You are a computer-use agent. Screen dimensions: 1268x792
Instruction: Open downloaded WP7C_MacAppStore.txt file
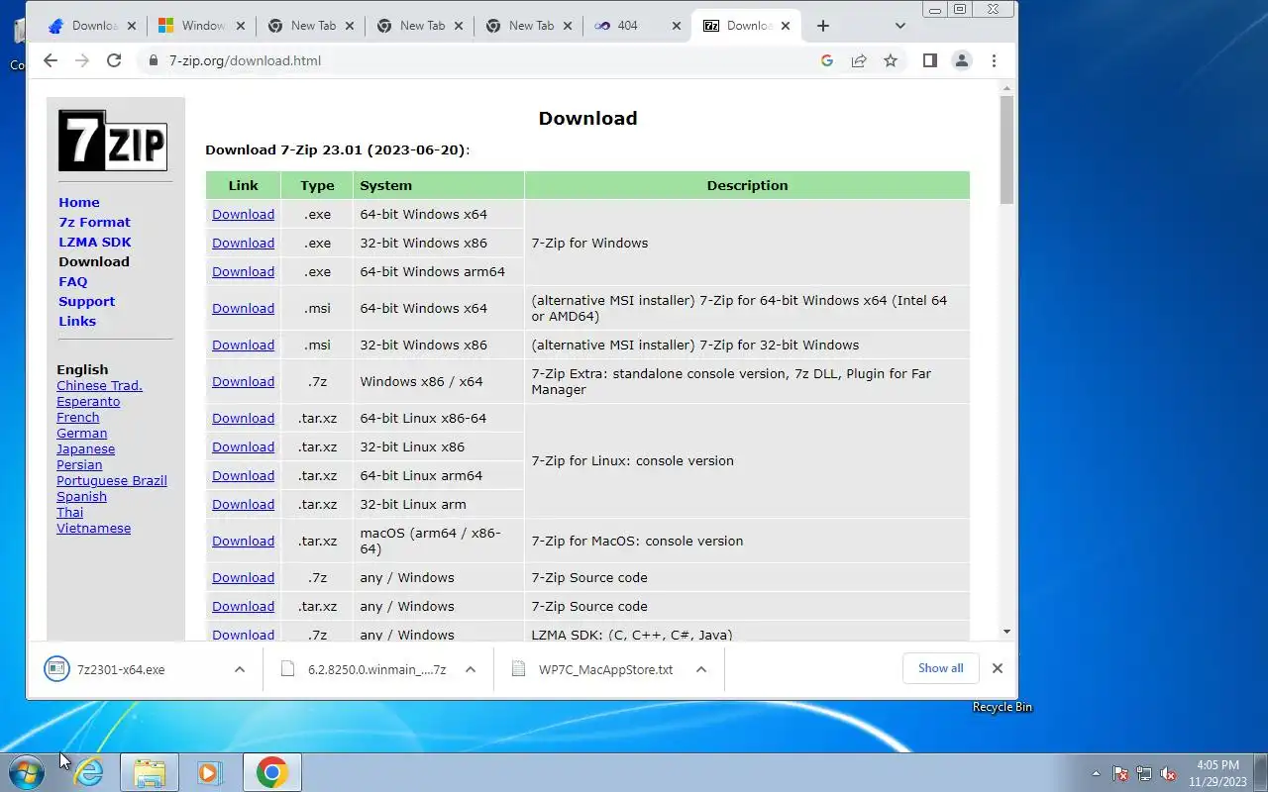[605, 669]
